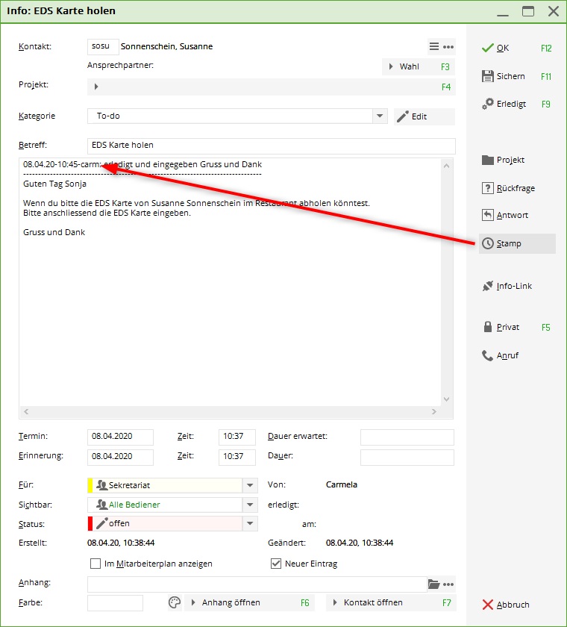Click the Privat padlock icon

click(488, 327)
